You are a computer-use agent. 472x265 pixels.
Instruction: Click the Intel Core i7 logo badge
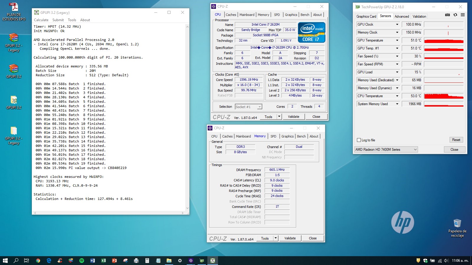[x=312, y=32]
